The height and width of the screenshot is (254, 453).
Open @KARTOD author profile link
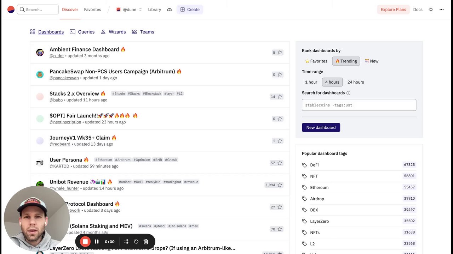click(x=59, y=166)
